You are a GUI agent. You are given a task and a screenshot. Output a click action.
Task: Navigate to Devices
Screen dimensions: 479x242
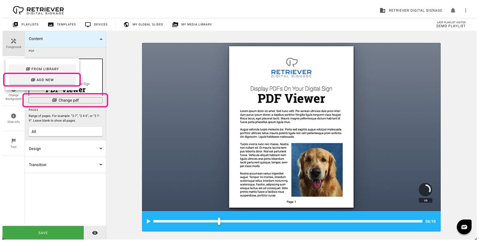pyautogui.click(x=97, y=24)
